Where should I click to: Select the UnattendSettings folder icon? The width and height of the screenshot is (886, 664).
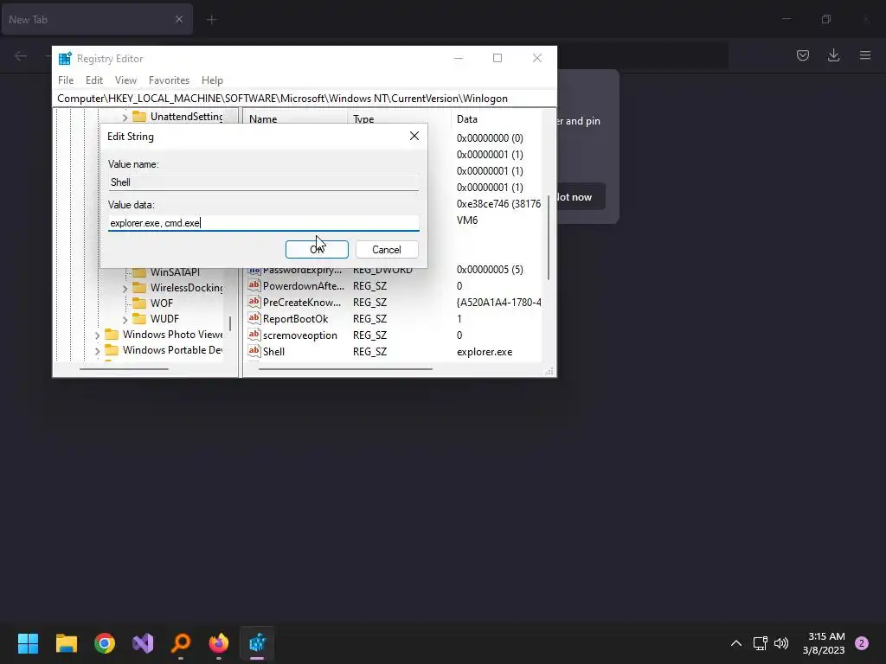[x=139, y=117]
